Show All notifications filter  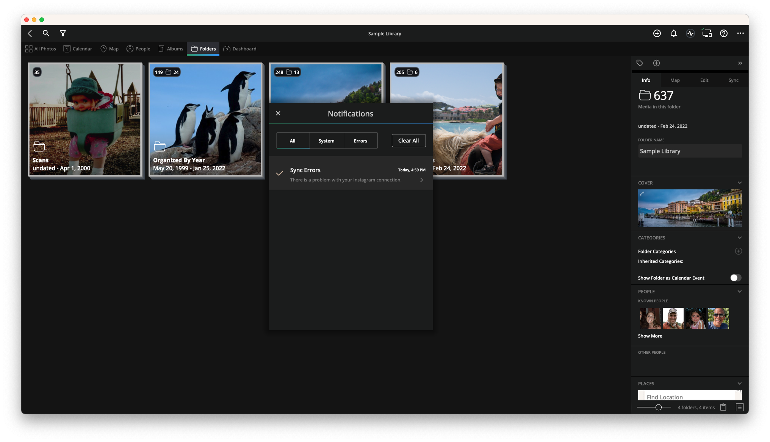tap(293, 141)
